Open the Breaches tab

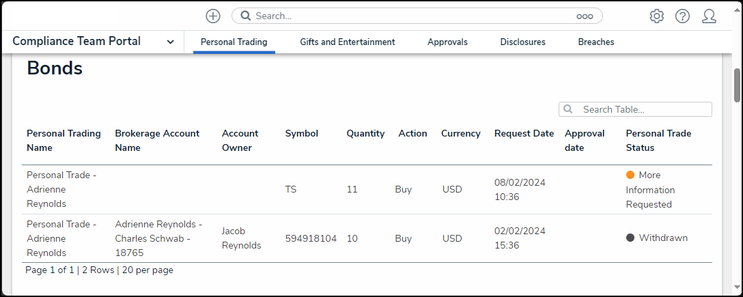[x=595, y=42]
